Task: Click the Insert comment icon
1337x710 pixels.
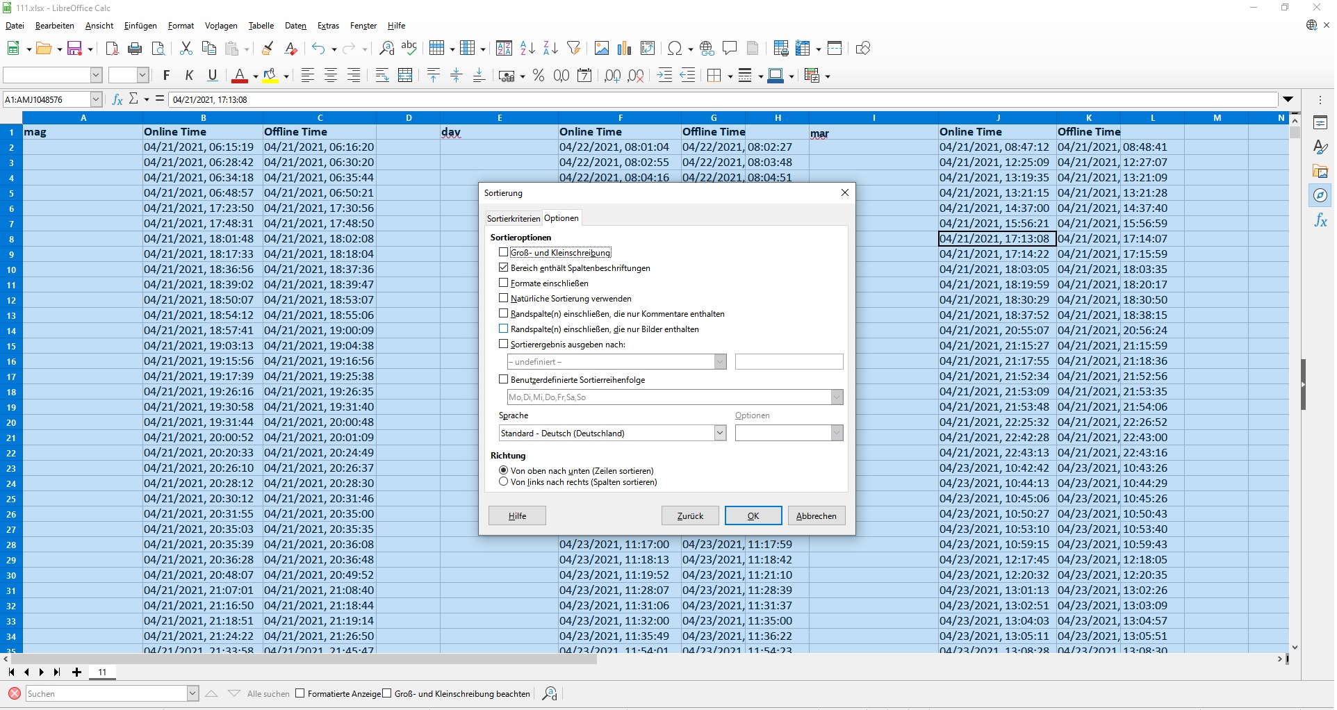Action: tap(730, 48)
